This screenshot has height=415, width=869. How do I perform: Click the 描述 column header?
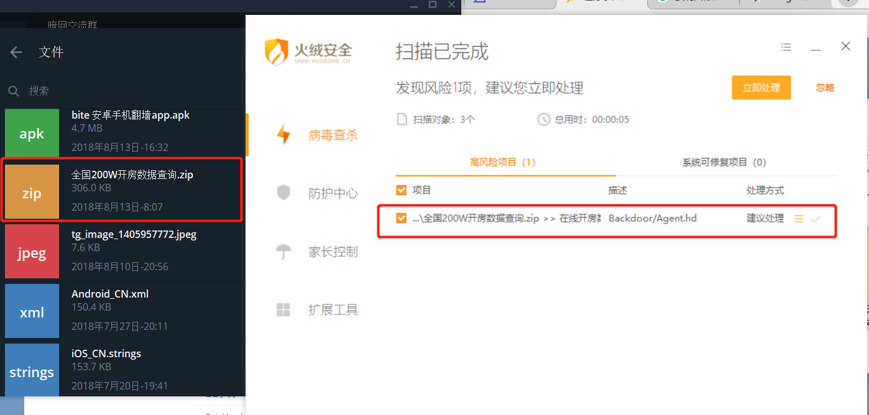pyautogui.click(x=618, y=190)
